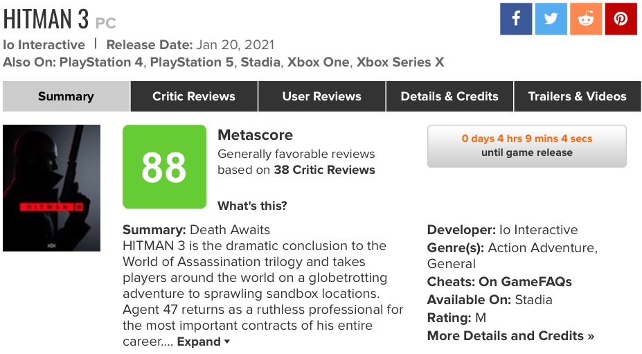Expand the full game summary
Image resolution: width=642 pixels, height=354 pixels.
tap(204, 342)
